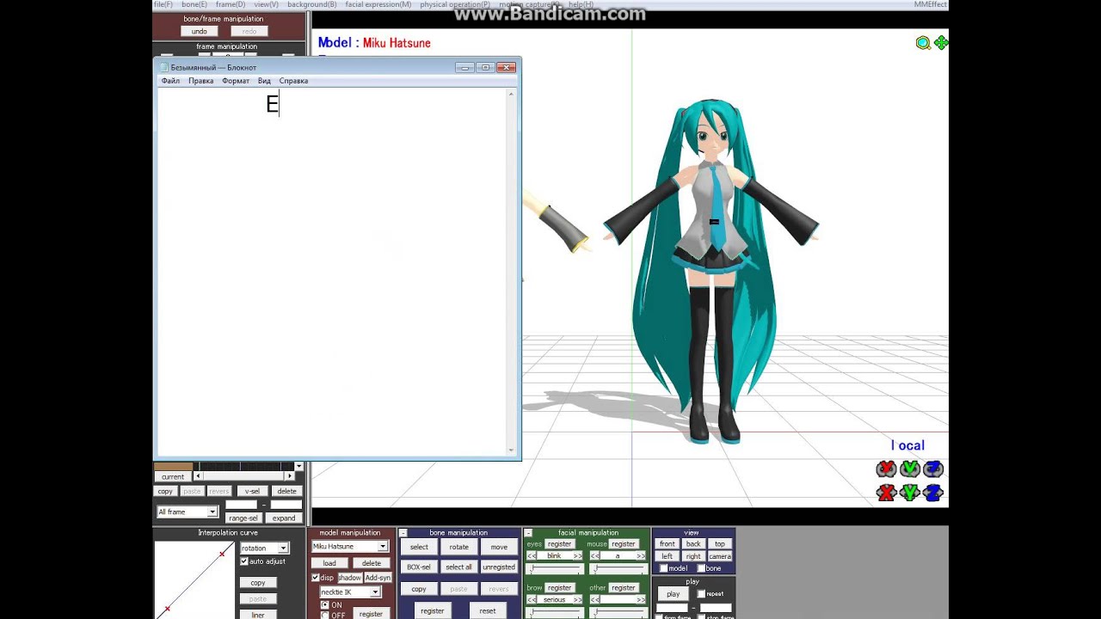This screenshot has height=619, width=1101.
Task: Click the range-sel button
Action: tap(243, 518)
